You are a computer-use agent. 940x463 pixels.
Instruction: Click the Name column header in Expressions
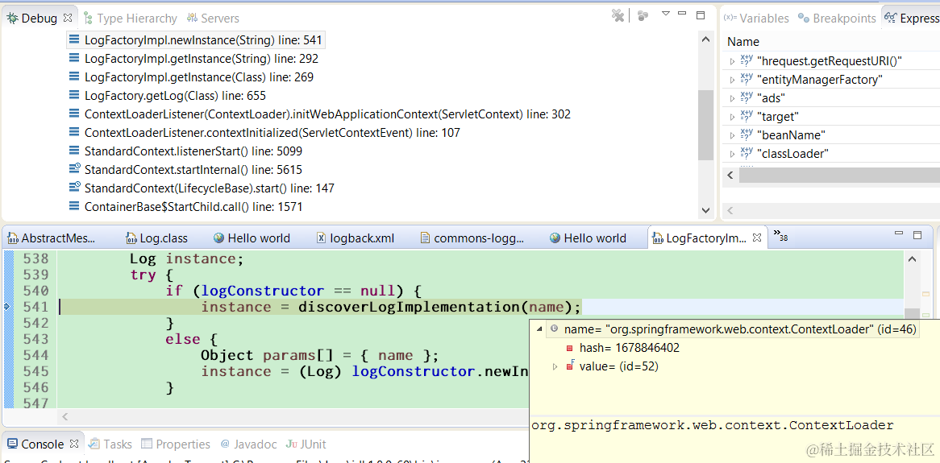click(x=743, y=41)
